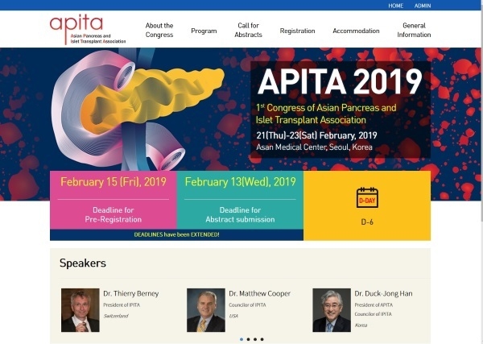Screen dimensions: 483x344
Task: Click the Switzerland country label
Action: (116, 316)
